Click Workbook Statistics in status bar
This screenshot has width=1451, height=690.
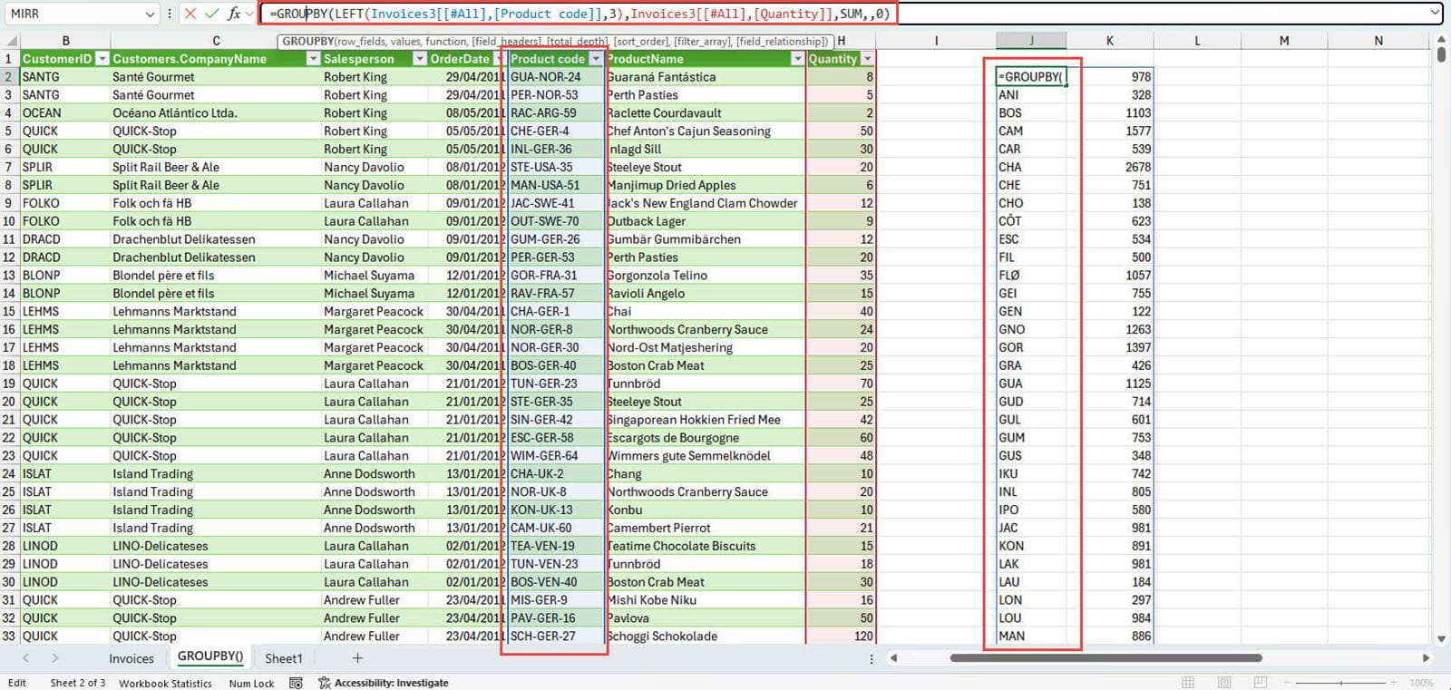tap(165, 683)
